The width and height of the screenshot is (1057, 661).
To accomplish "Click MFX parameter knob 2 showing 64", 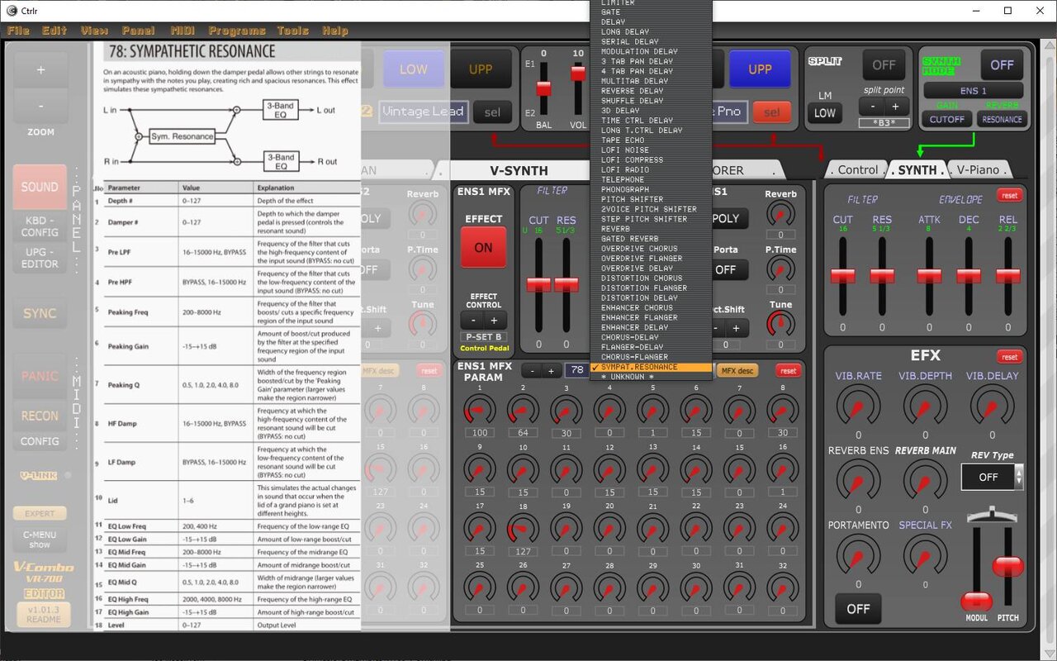I will (x=523, y=409).
